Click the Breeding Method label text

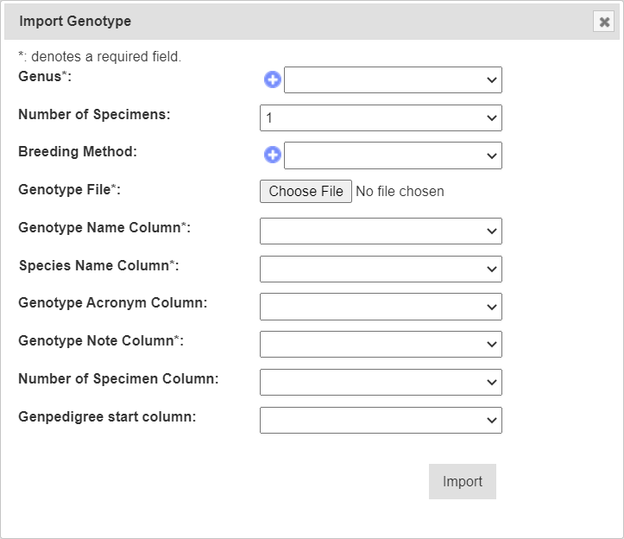point(78,152)
